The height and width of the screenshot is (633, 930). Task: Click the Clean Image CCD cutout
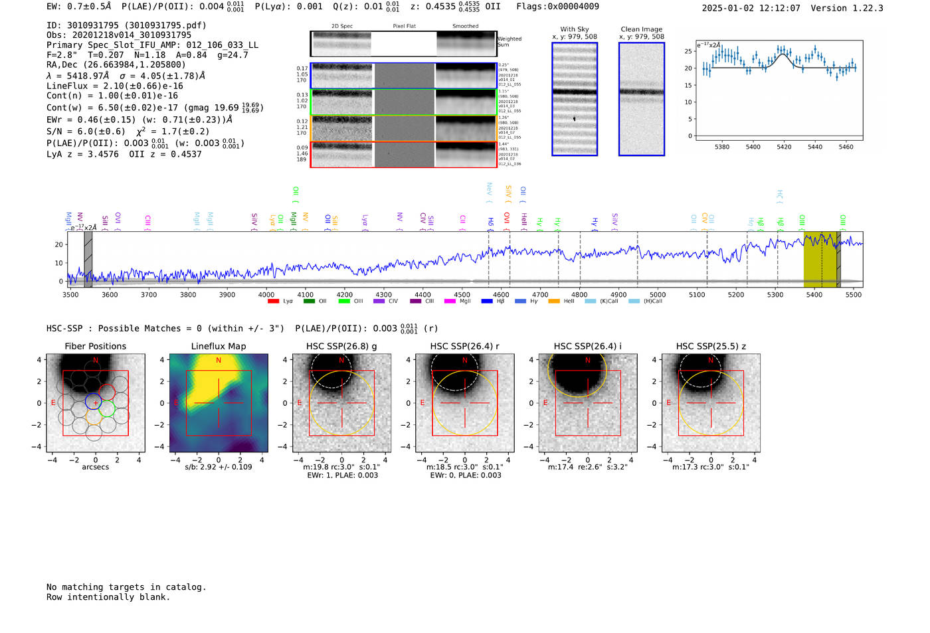tap(642, 99)
